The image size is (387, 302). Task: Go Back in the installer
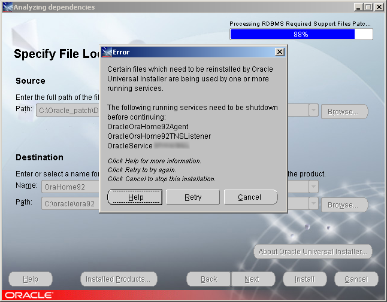(208, 279)
